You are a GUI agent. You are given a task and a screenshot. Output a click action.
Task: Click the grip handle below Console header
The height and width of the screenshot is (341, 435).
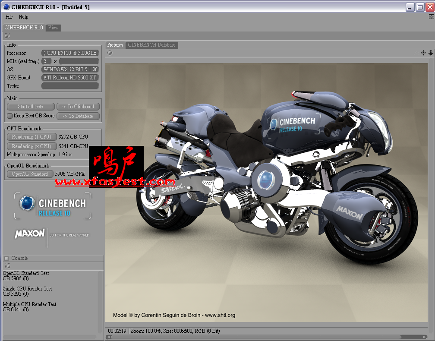(7, 266)
